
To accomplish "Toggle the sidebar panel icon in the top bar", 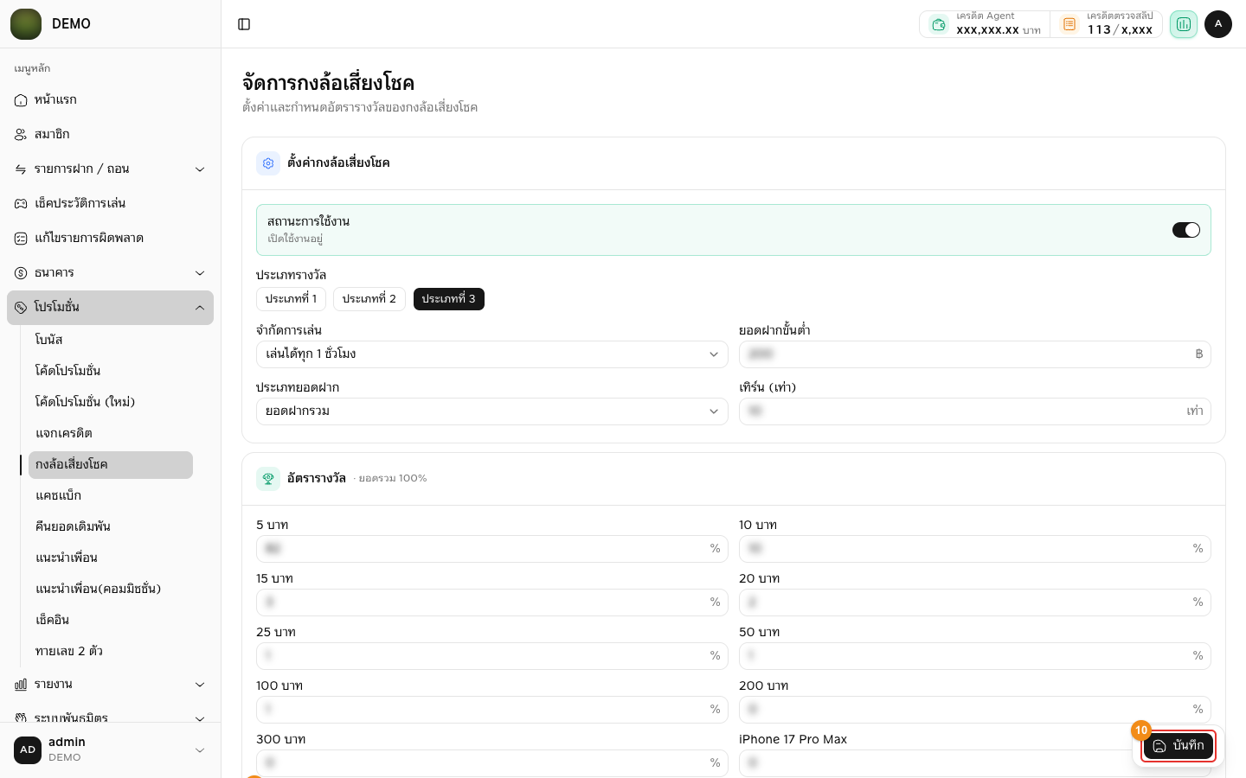I will pos(244,24).
